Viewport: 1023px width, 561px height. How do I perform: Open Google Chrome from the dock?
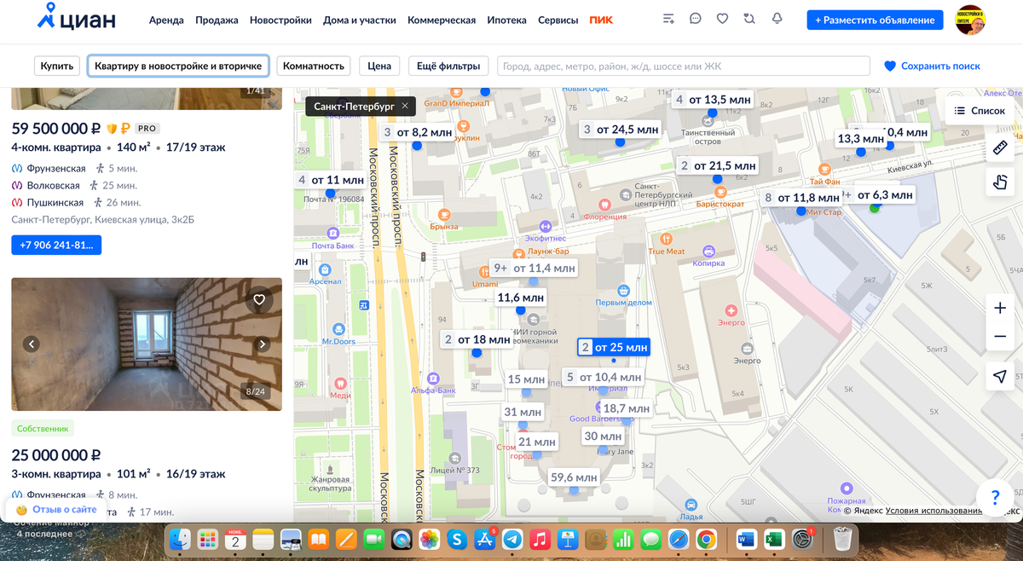705,539
